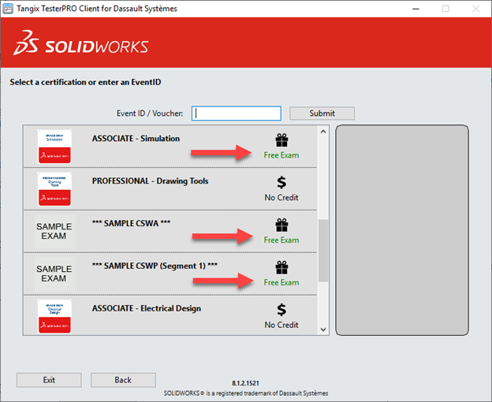Click the gift icon for ASSOCIATE - Simulation
The width and height of the screenshot is (492, 402).
(x=281, y=140)
